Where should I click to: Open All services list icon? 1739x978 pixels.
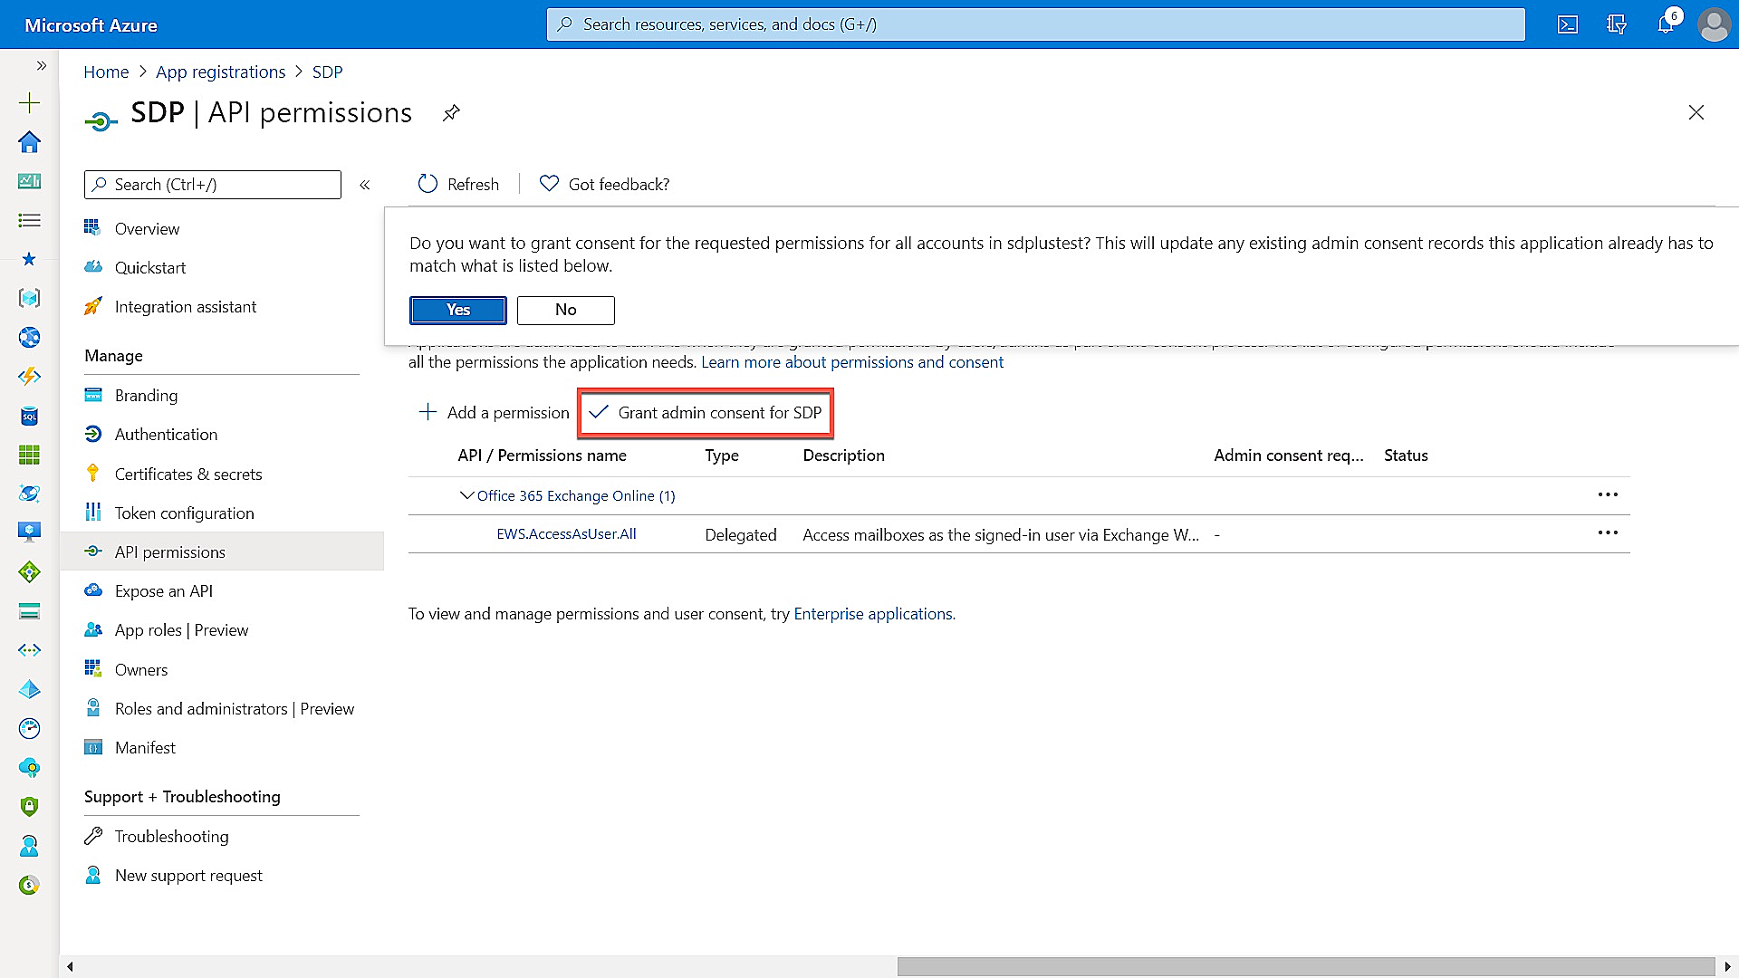29,220
